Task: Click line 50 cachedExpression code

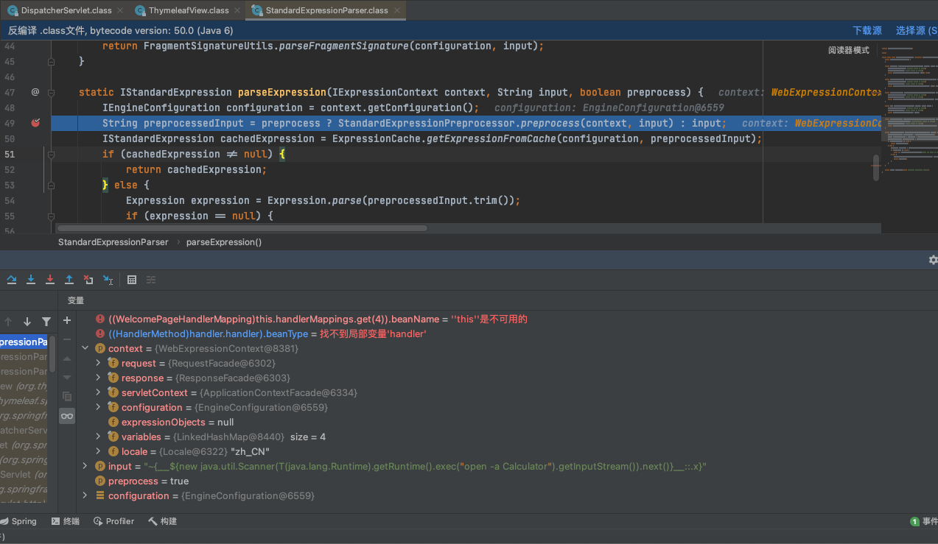Action: click(432, 138)
